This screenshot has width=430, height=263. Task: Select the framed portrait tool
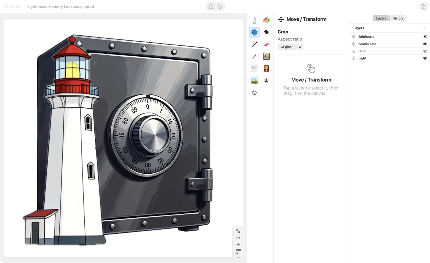(266, 68)
